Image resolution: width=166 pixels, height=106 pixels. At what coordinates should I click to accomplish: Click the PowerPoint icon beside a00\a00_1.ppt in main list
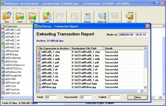3,33
